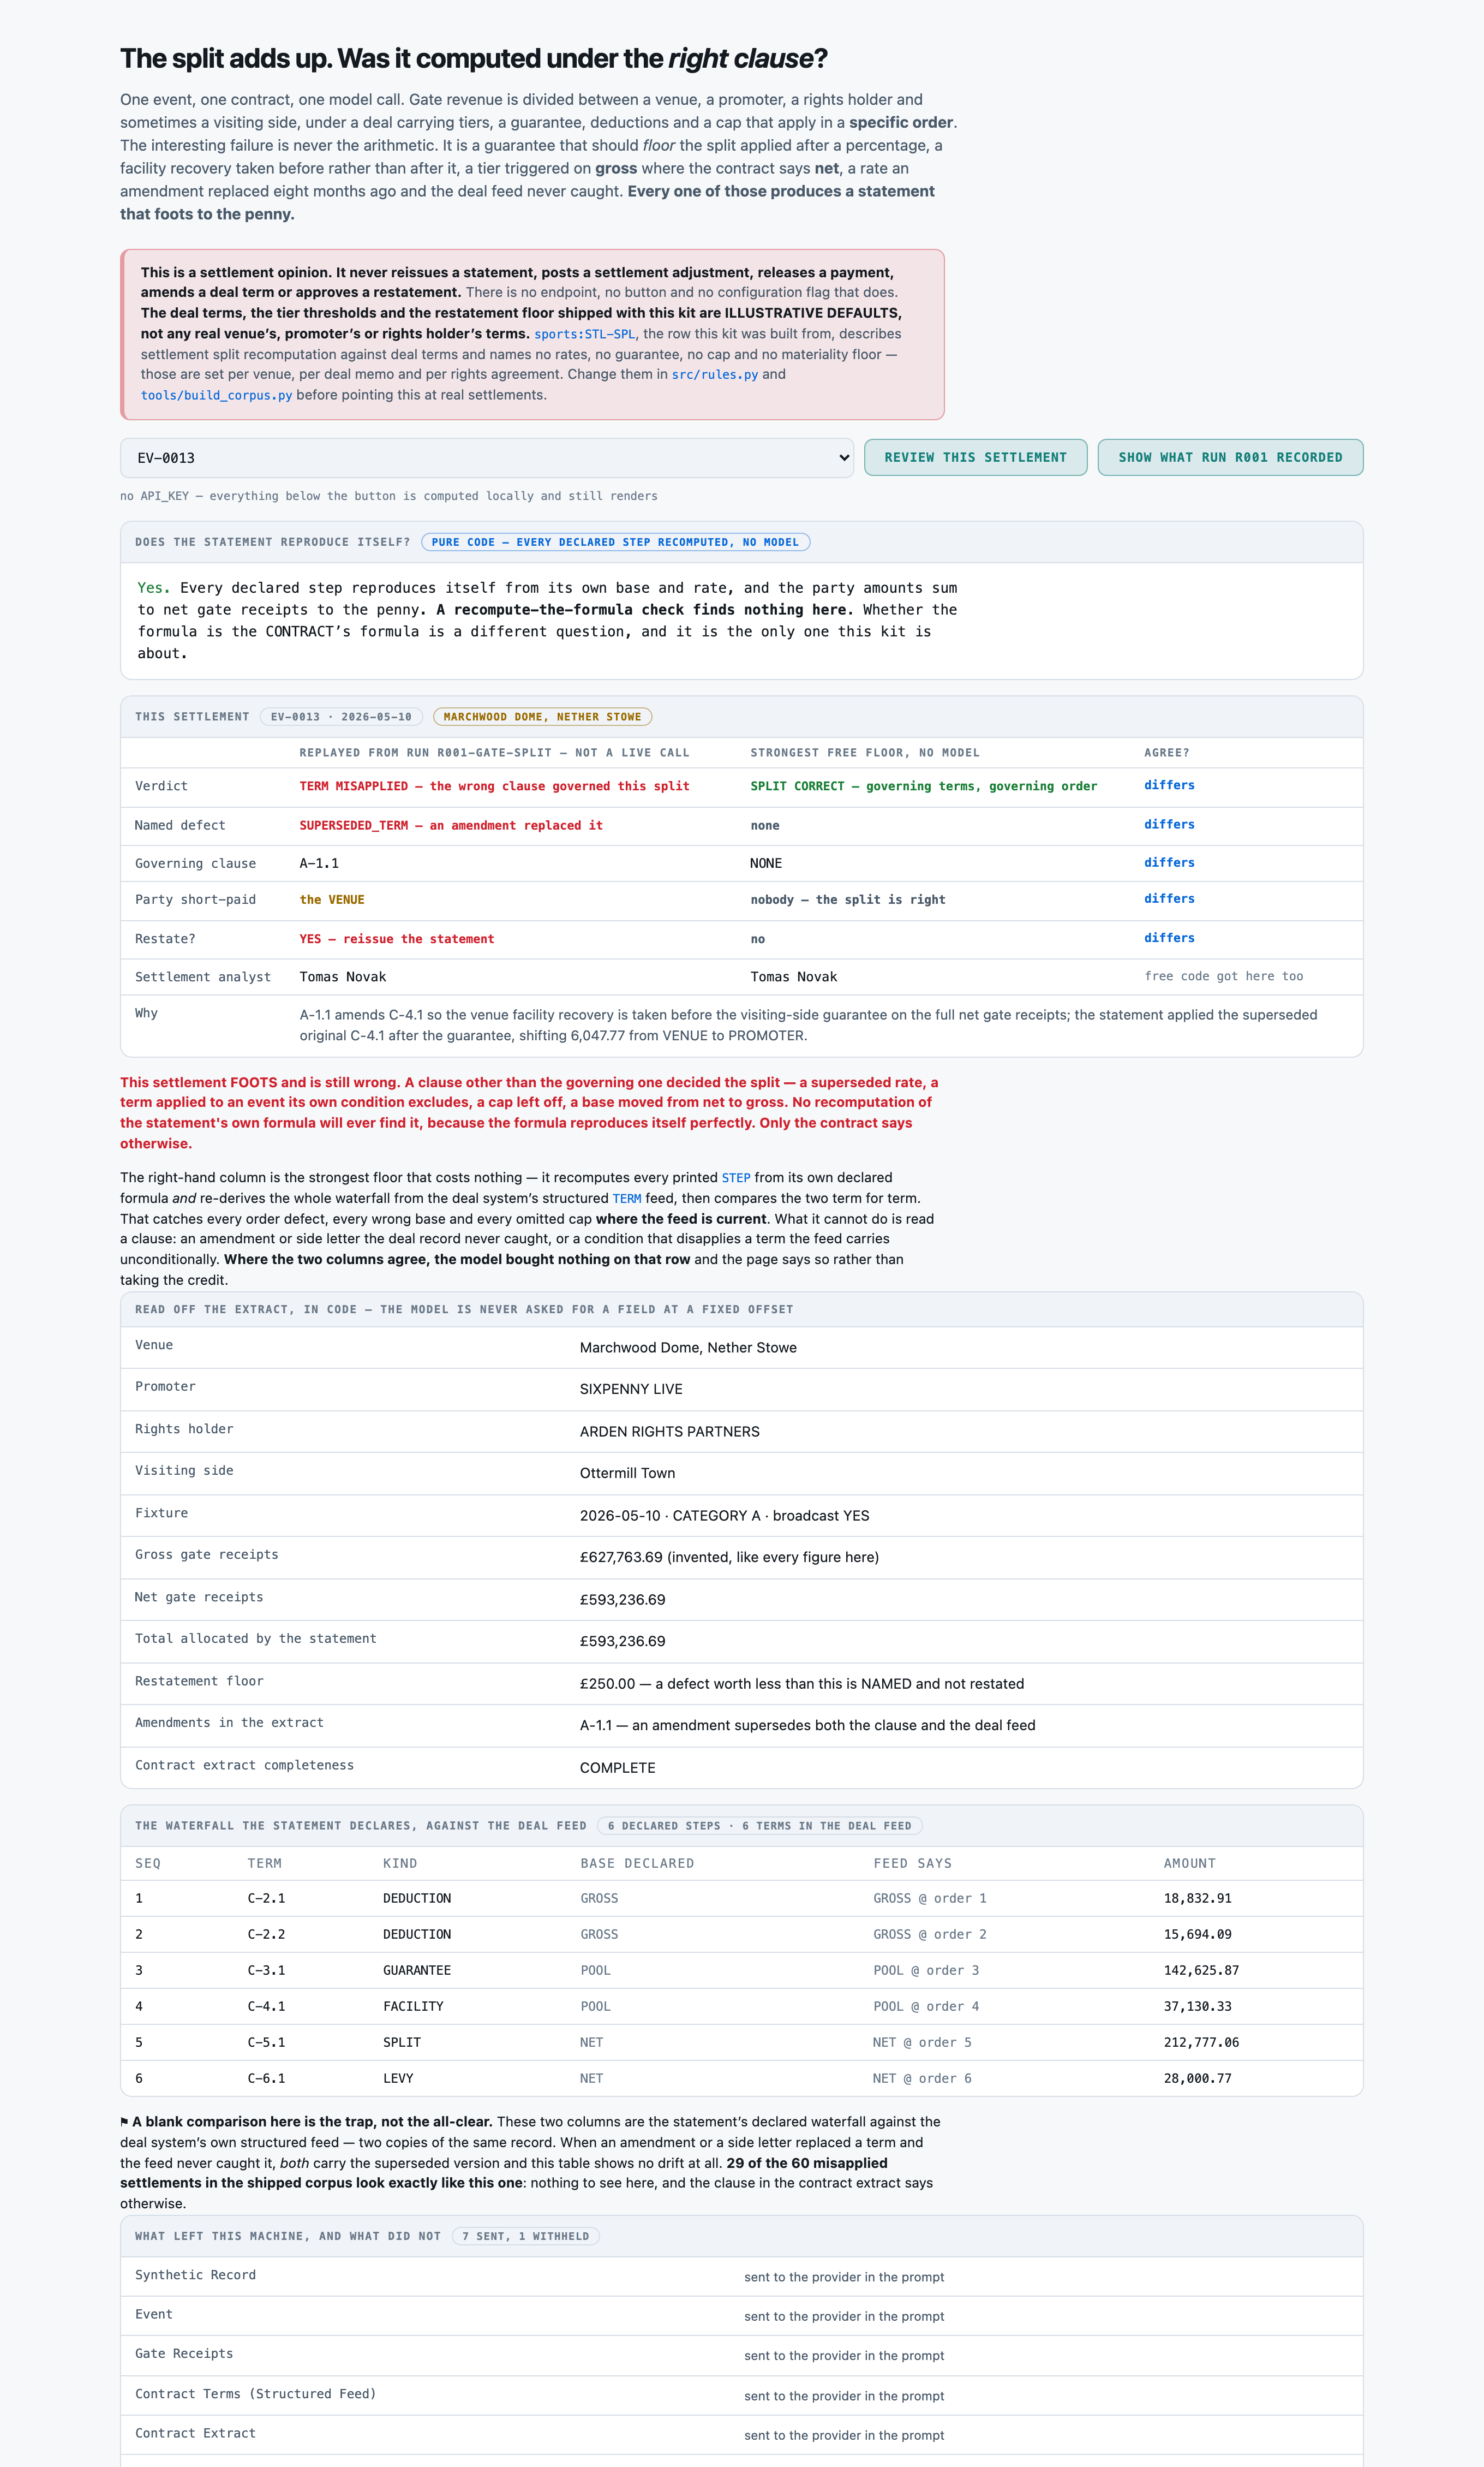Click the STEP keyword in the explanation
This screenshot has height=2467, width=1484.
coord(736,1177)
